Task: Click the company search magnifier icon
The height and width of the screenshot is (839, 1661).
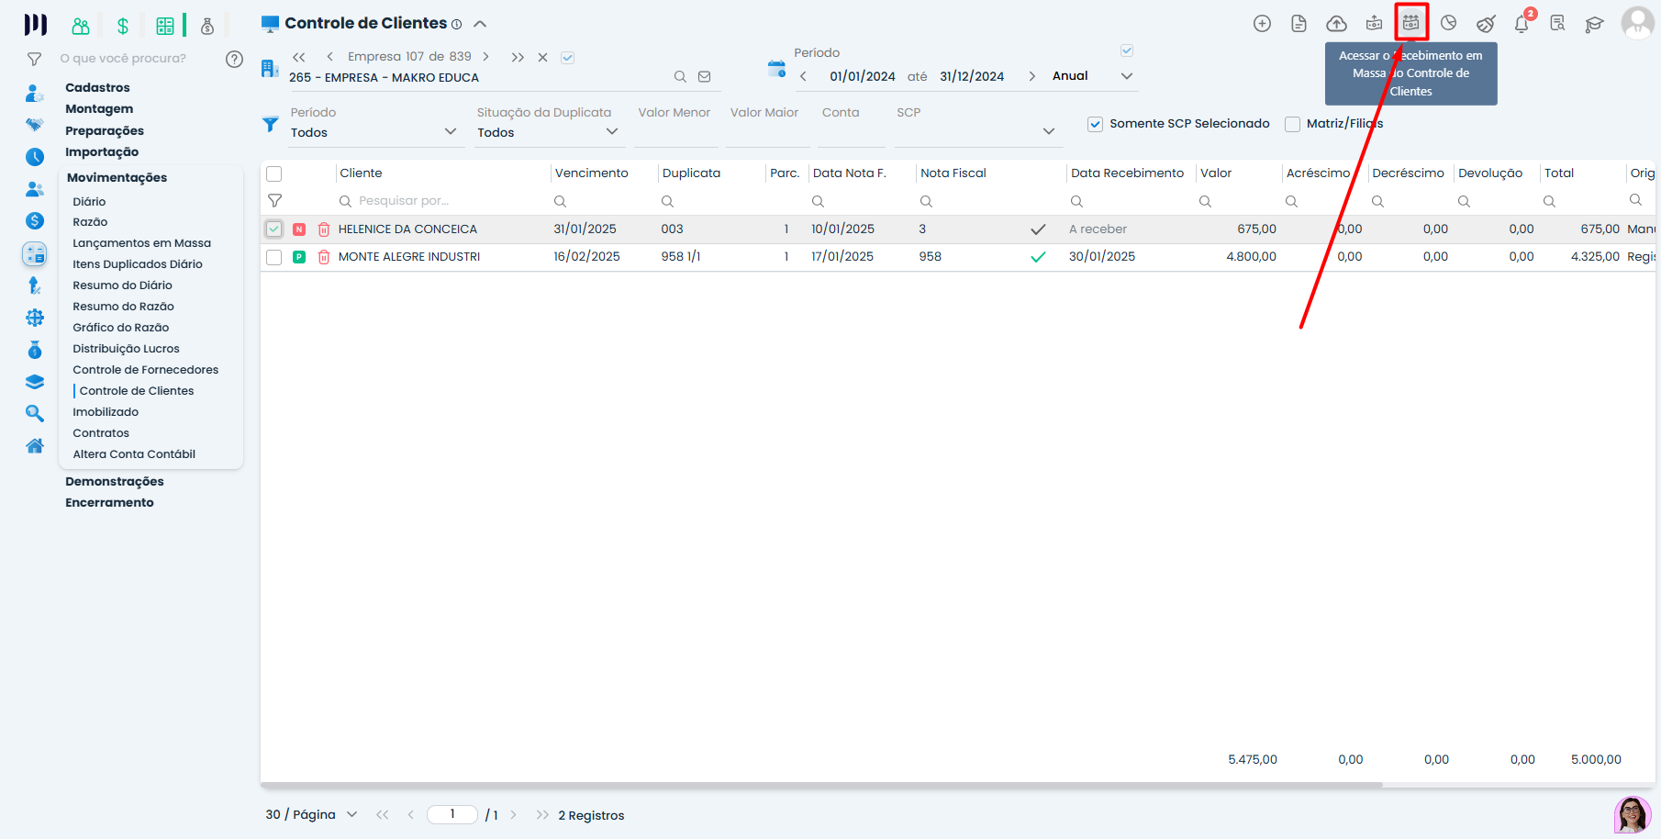Action: pyautogui.click(x=680, y=77)
